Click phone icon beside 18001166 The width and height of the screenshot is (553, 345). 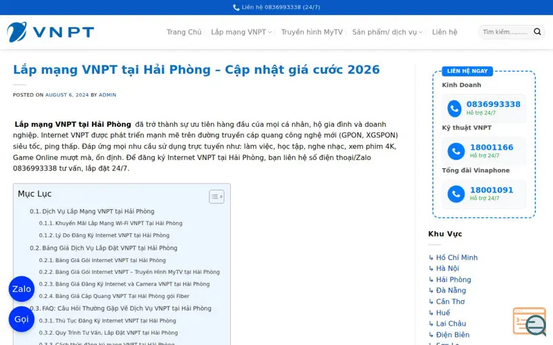[x=456, y=151]
